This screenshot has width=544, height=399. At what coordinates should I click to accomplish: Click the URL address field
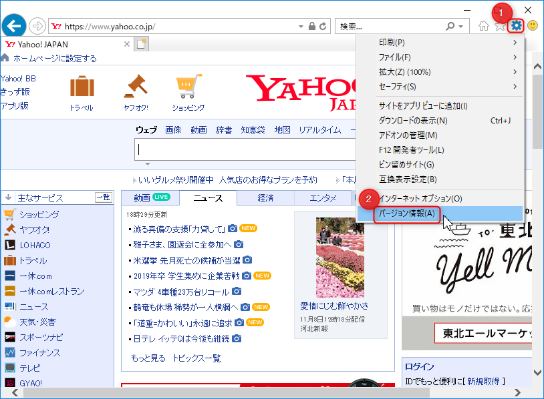[x=174, y=26]
